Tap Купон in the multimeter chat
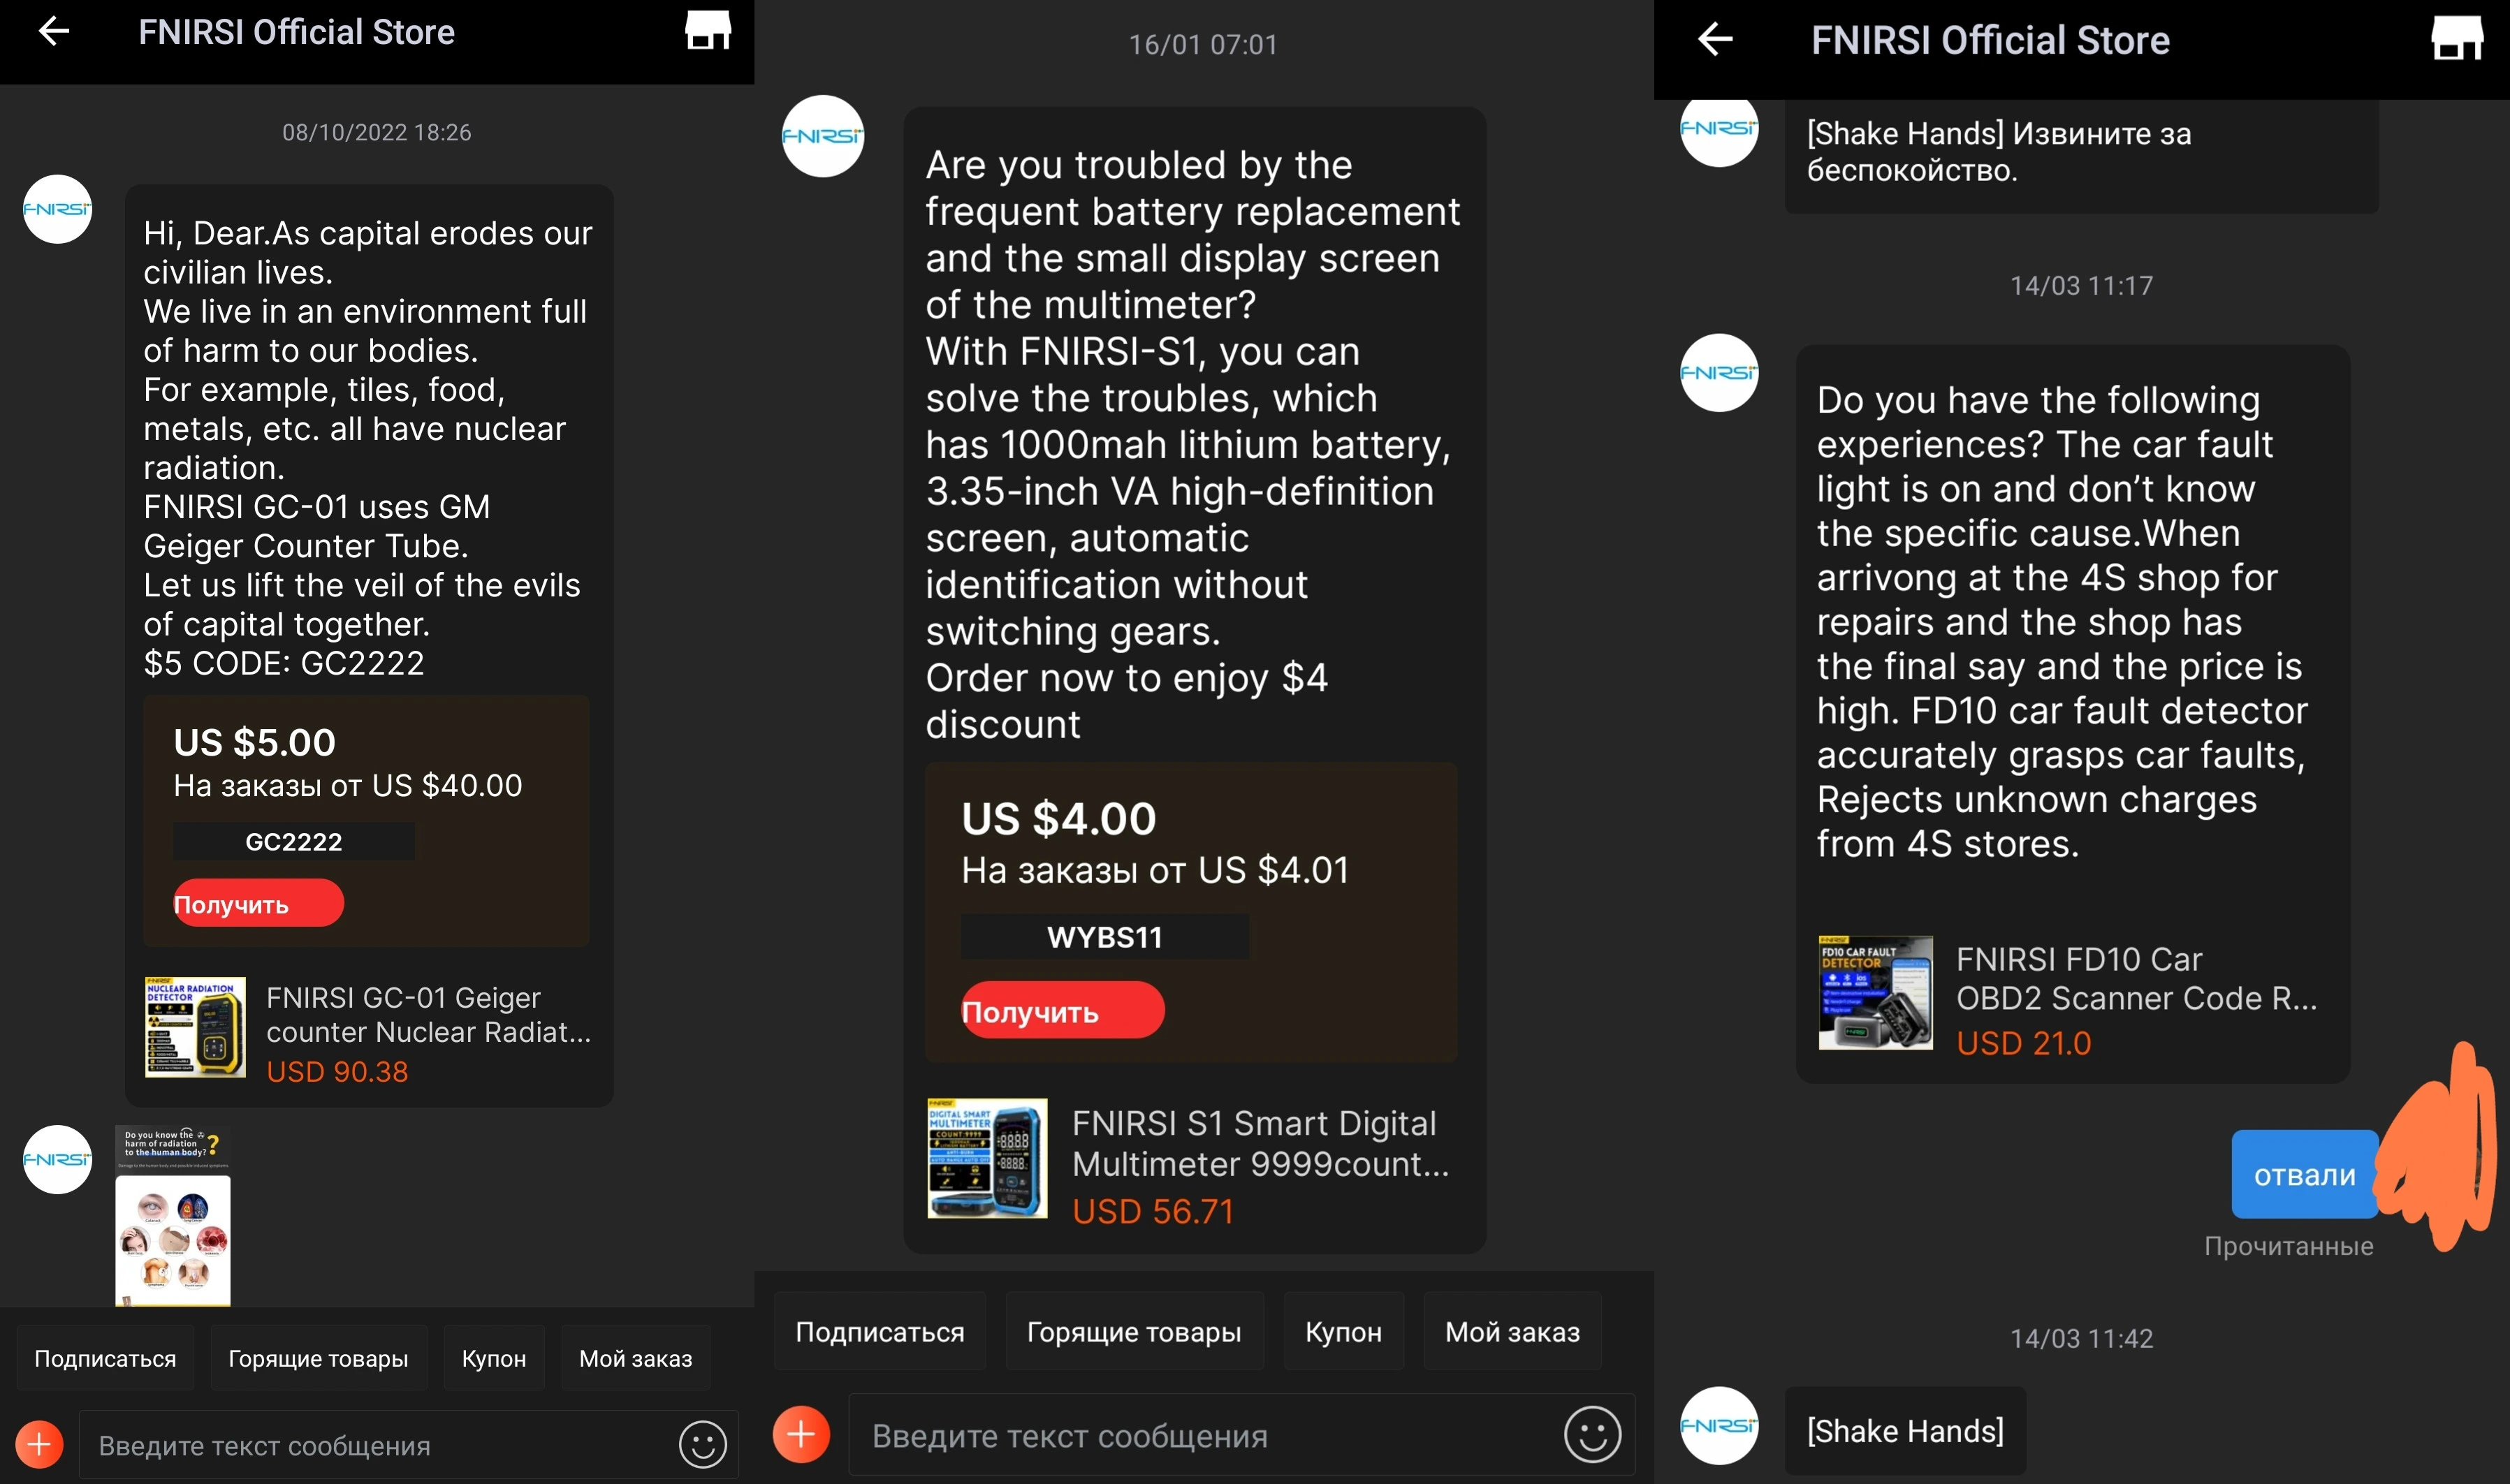The image size is (2510, 1484). [x=1344, y=1331]
